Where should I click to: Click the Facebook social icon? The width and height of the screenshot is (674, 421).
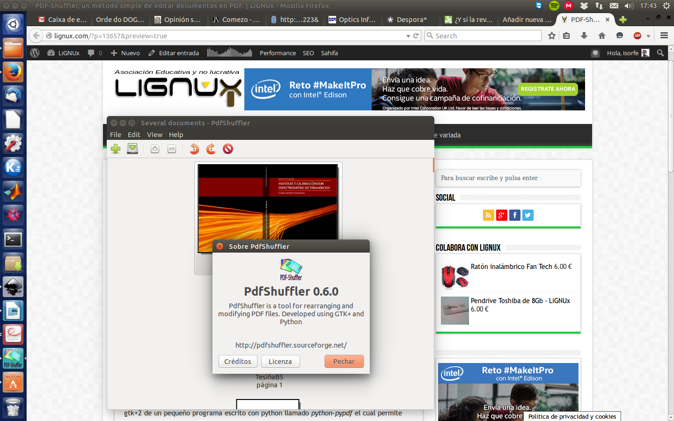515,215
